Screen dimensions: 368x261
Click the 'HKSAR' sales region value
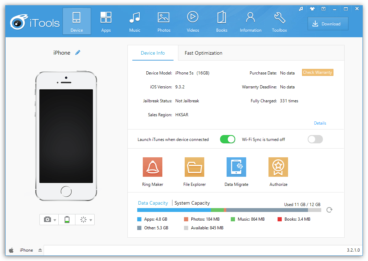[182, 115]
